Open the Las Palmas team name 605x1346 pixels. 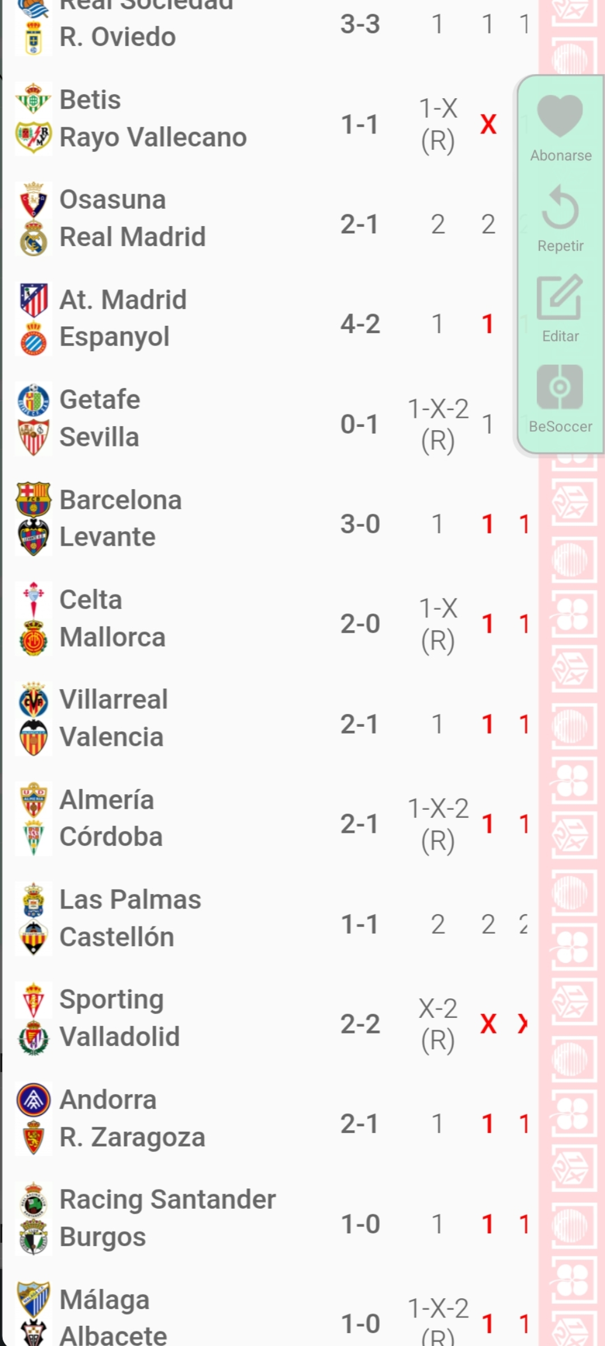[130, 900]
